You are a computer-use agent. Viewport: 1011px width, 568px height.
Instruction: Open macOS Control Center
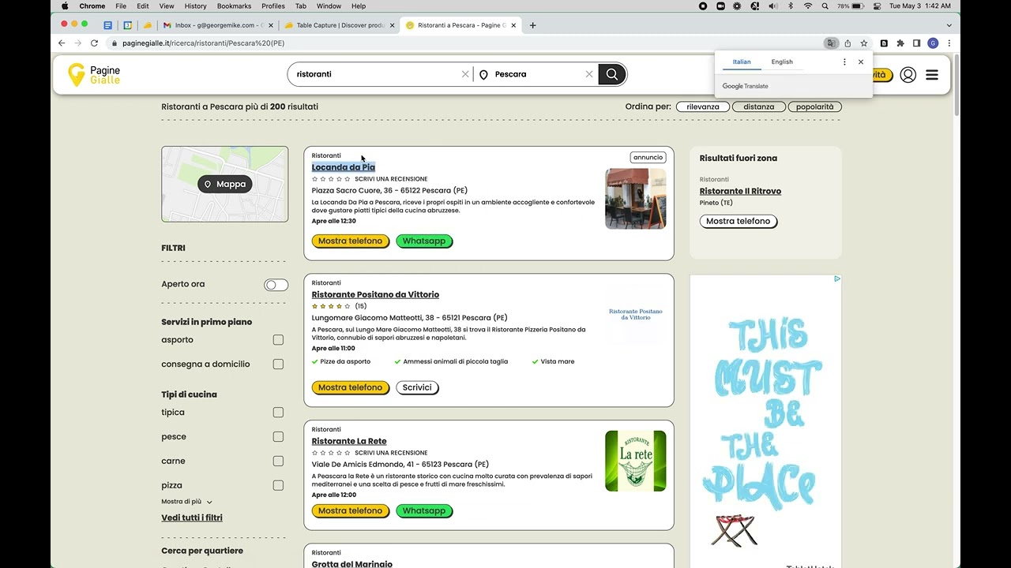(878, 6)
